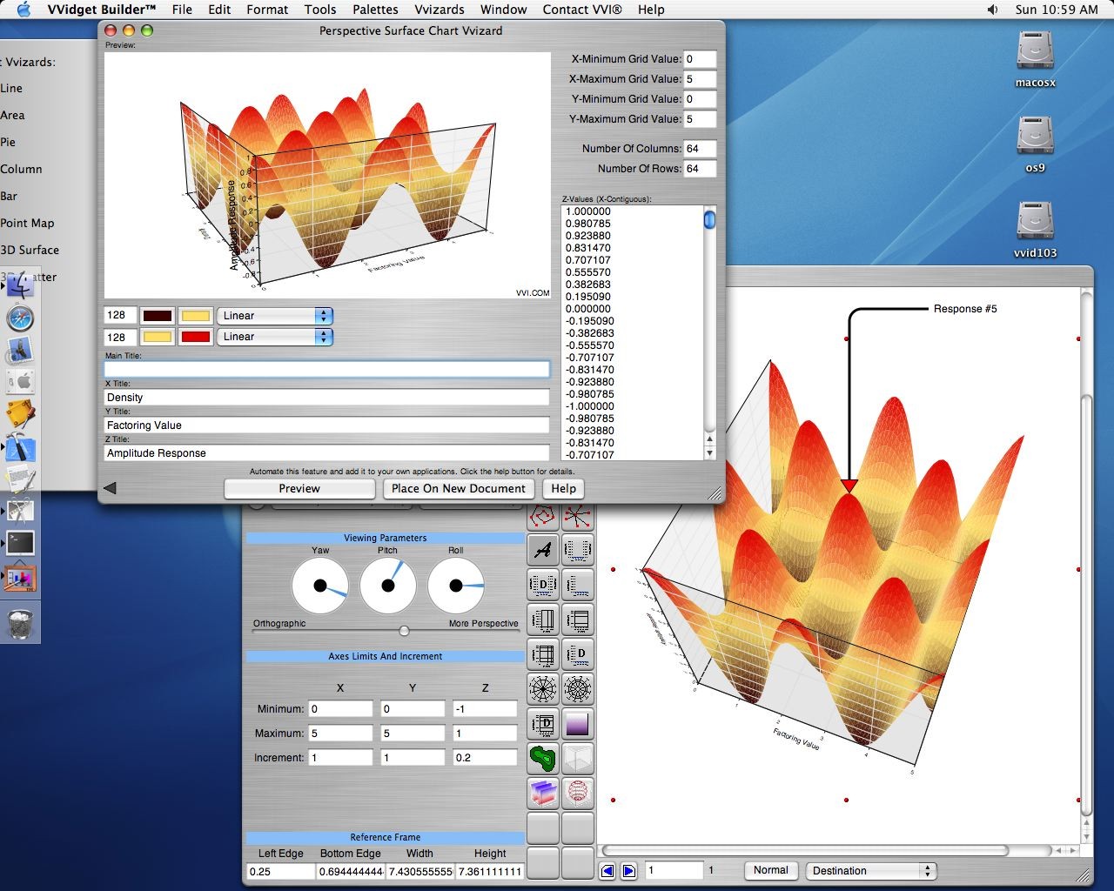Select the italic A text tool
This screenshot has width=1114, height=891.
(x=543, y=549)
